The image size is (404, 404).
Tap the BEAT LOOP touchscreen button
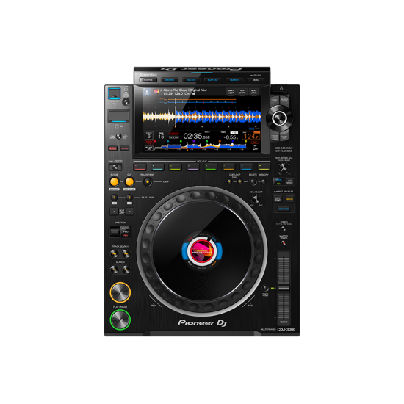click(231, 92)
